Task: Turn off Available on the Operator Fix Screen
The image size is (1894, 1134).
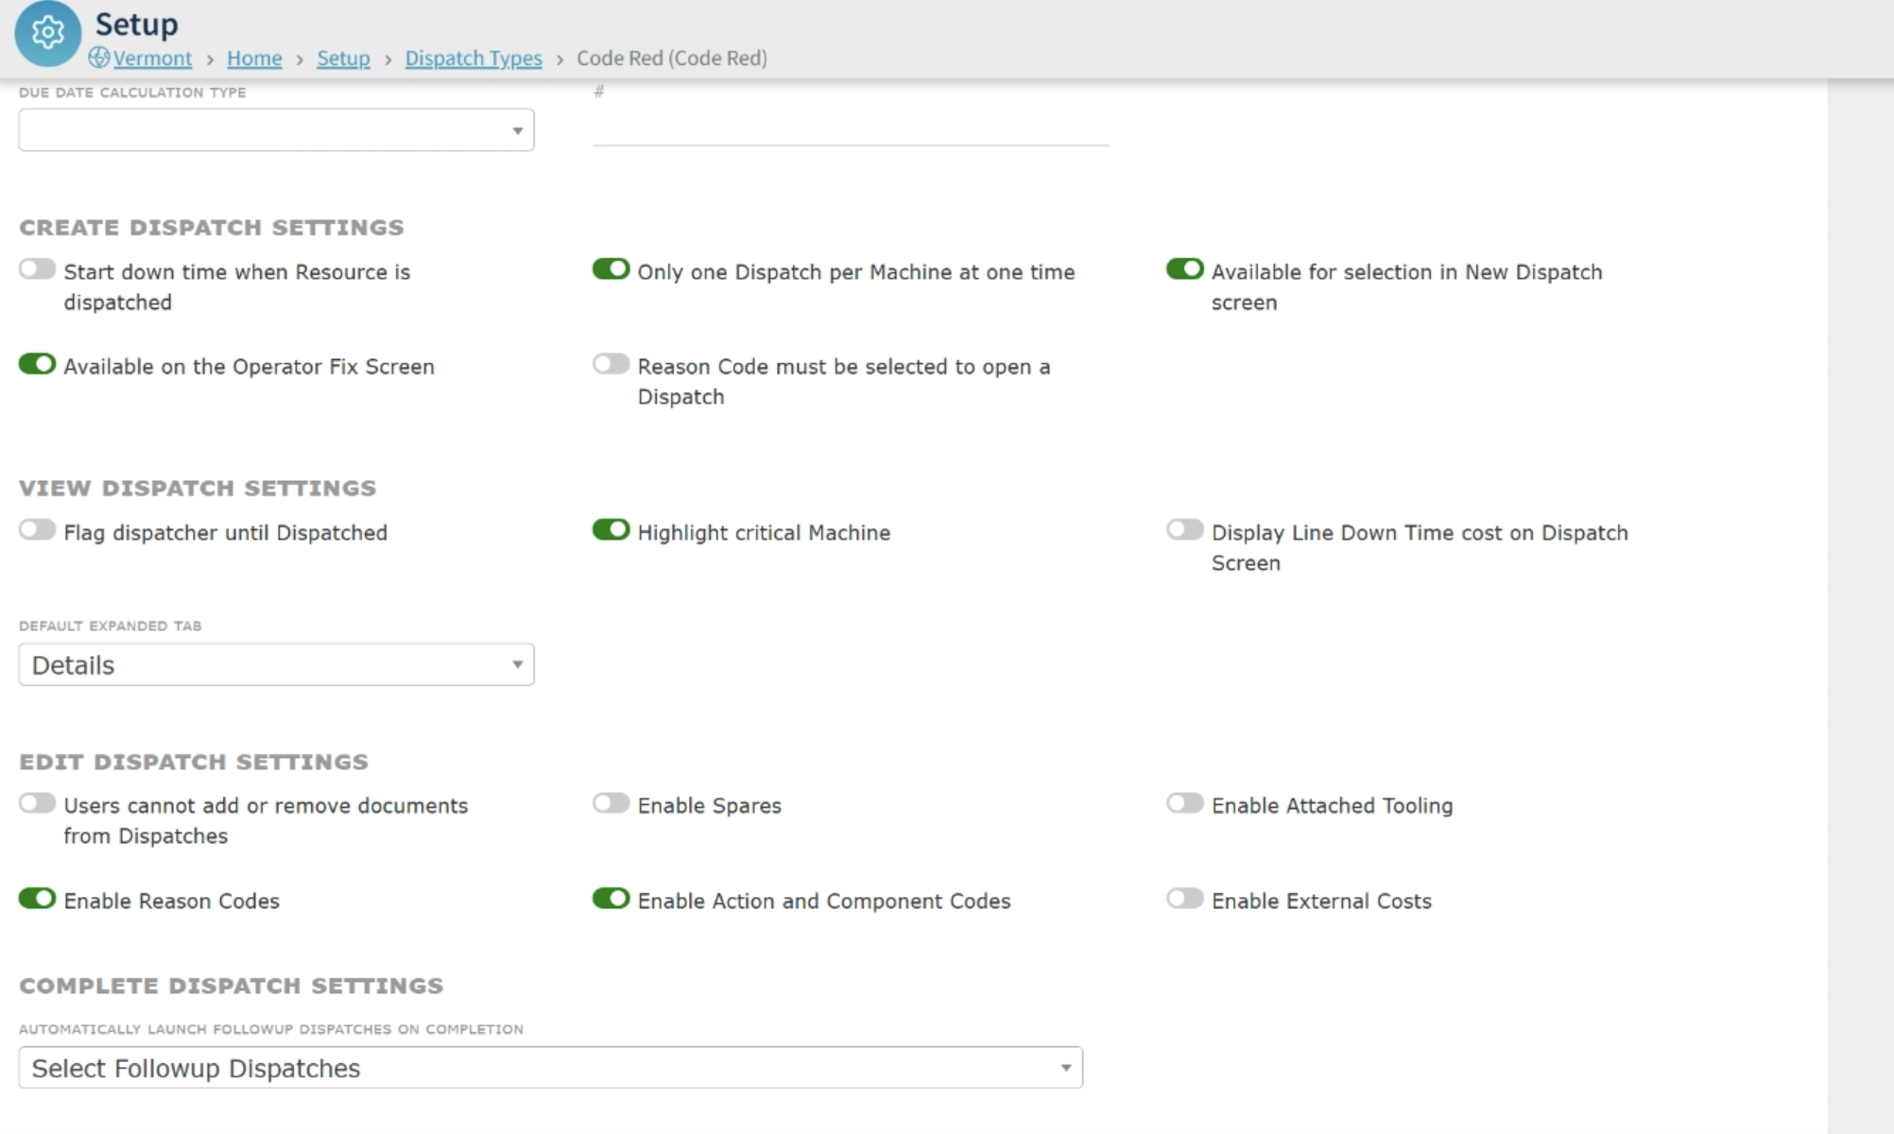Action: pos(37,364)
